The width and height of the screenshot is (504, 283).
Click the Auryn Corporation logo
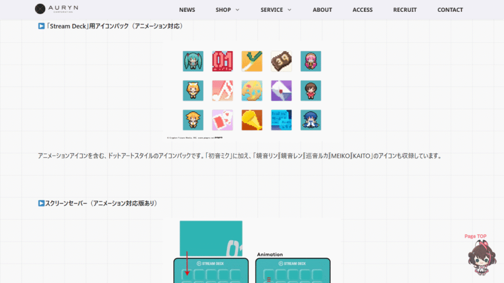click(57, 9)
